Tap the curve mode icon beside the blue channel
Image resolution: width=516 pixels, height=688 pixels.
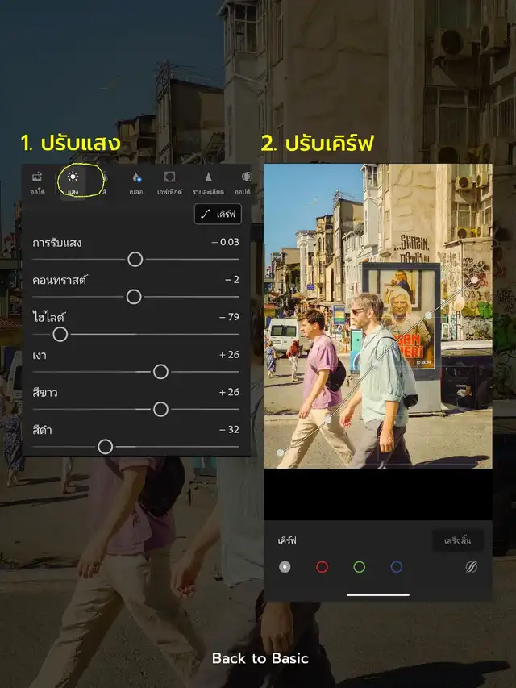tap(472, 567)
